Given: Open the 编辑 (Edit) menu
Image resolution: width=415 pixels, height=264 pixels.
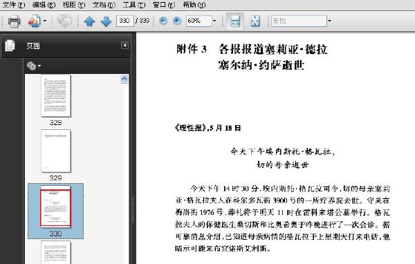Looking at the screenshot, I should 44,5.
